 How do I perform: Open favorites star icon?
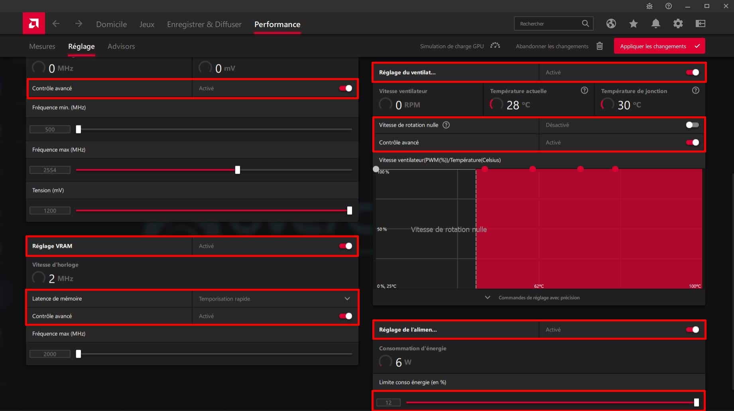coord(633,23)
